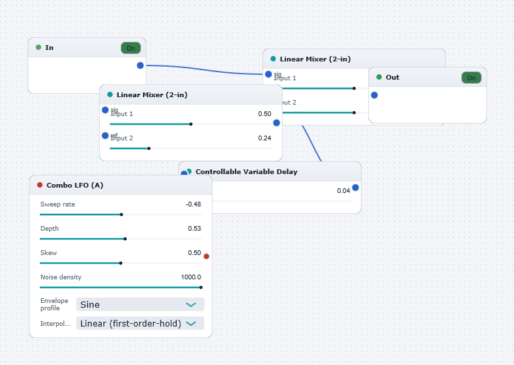Click the red status dot of Combo LFO
The image size is (514, 365).
(x=40, y=185)
